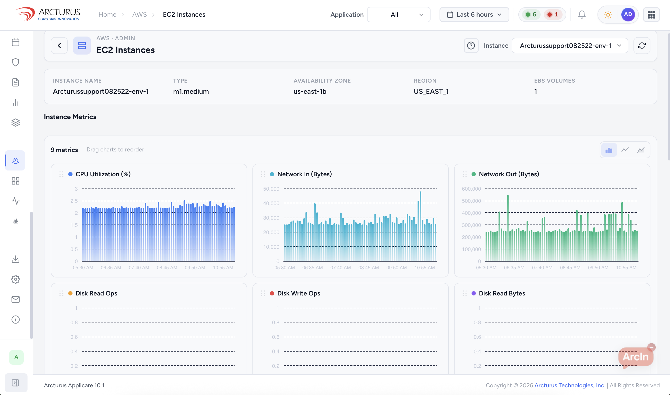Open the Instance selector dropdown
Image resolution: width=670 pixels, height=395 pixels.
click(x=570, y=46)
